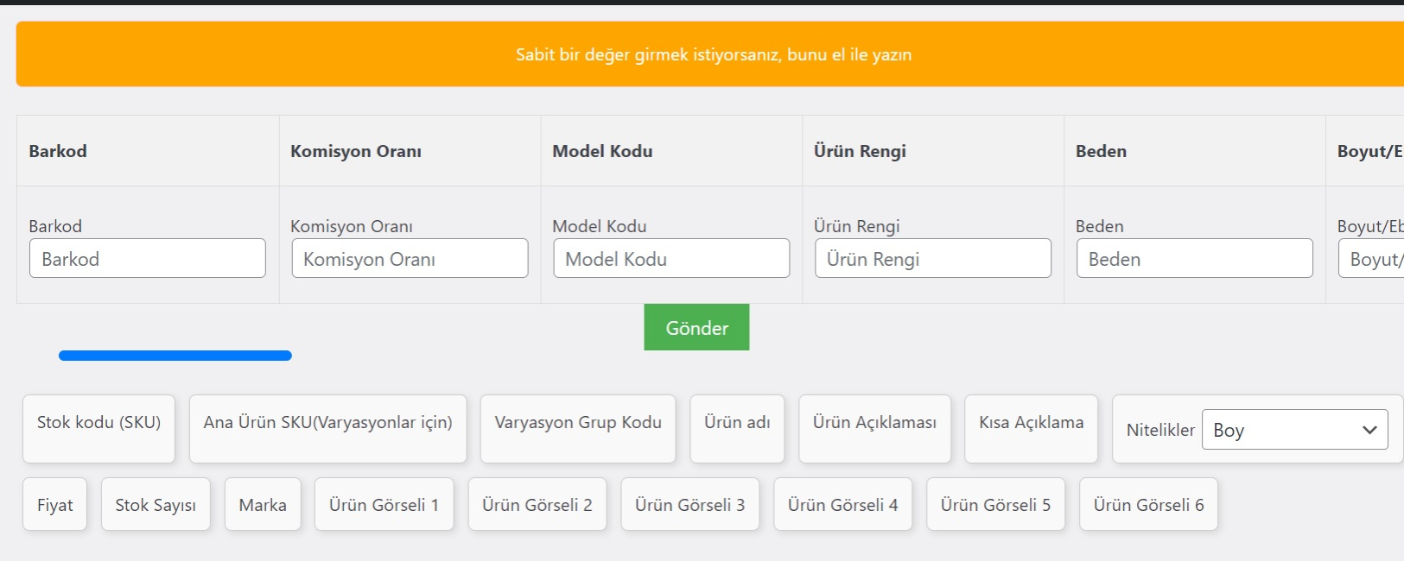Screen dimensions: 1404x561
Task: Focus the Komisyon Oranı text box
Action: [x=410, y=259]
